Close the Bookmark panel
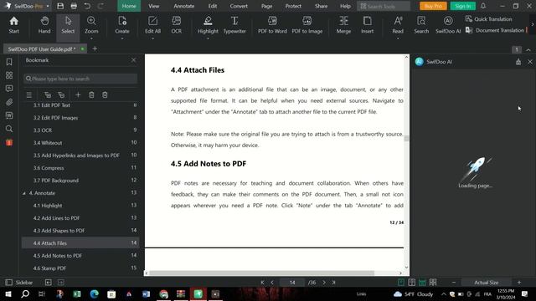The width and height of the screenshot is (536, 301). [133, 60]
